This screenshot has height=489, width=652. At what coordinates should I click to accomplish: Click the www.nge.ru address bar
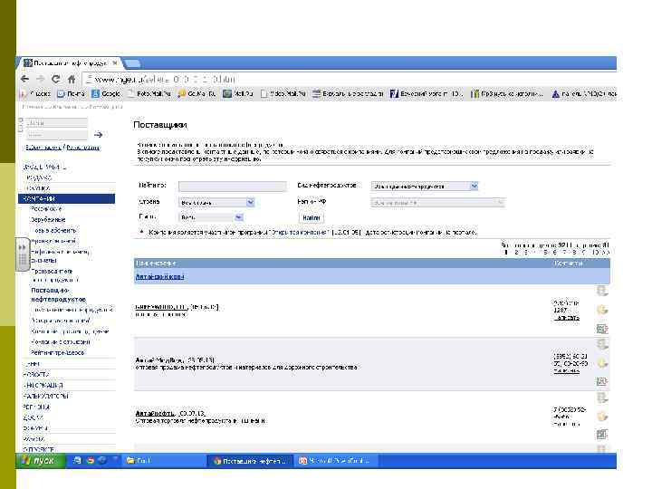point(349,79)
